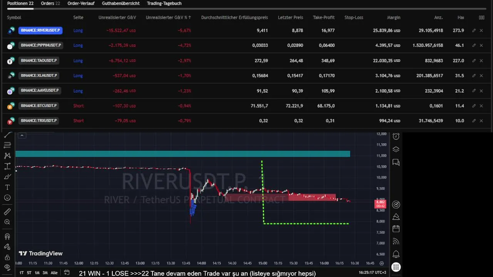Toggle stay-in-drawing-mode pencil lock

7,247
